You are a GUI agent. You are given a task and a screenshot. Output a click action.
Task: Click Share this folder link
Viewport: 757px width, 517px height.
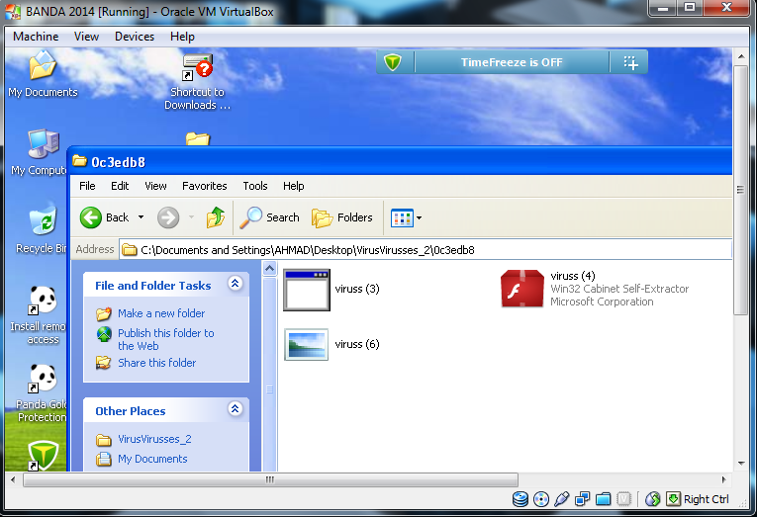[157, 363]
